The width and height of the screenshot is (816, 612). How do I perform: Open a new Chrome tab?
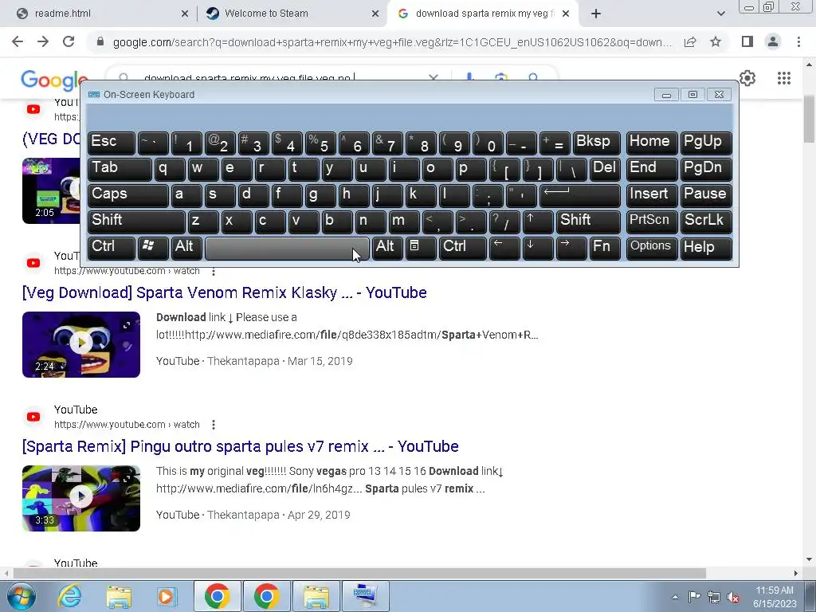(x=596, y=14)
